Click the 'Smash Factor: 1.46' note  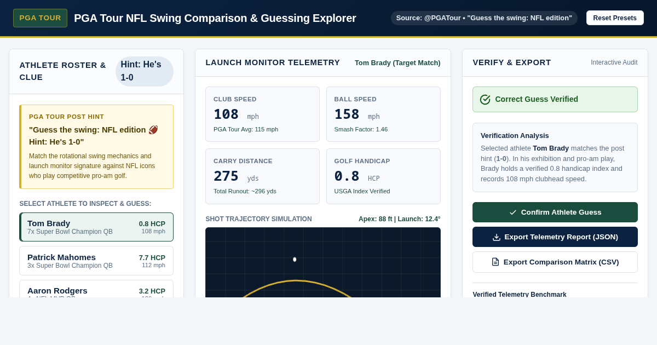(x=361, y=129)
